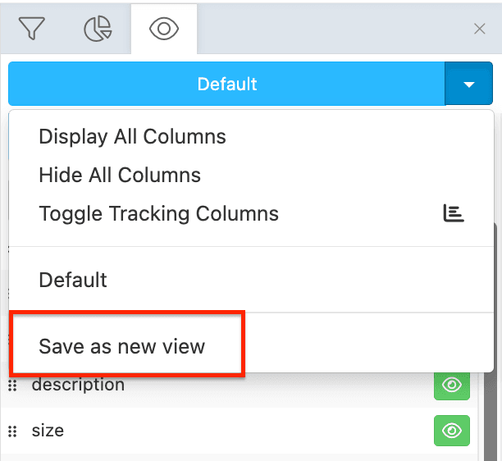Click the blue Default view button
Screen dimensions: 502x461
tap(227, 84)
